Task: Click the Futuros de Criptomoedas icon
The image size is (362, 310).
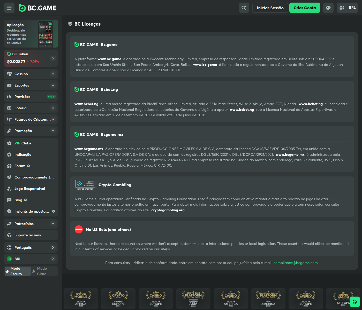Action: pyautogui.click(x=9, y=119)
